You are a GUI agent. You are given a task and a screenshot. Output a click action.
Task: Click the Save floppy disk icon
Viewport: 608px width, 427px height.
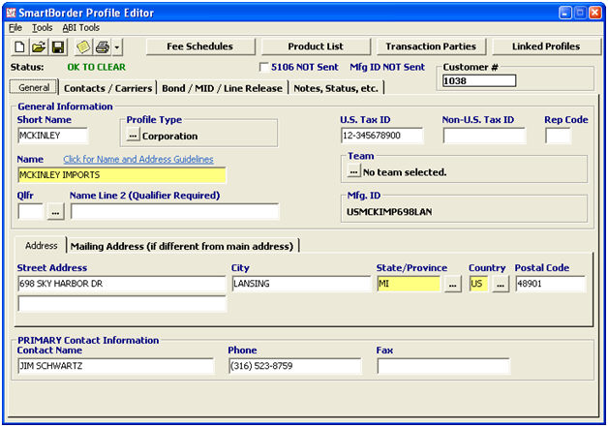pyautogui.click(x=57, y=46)
